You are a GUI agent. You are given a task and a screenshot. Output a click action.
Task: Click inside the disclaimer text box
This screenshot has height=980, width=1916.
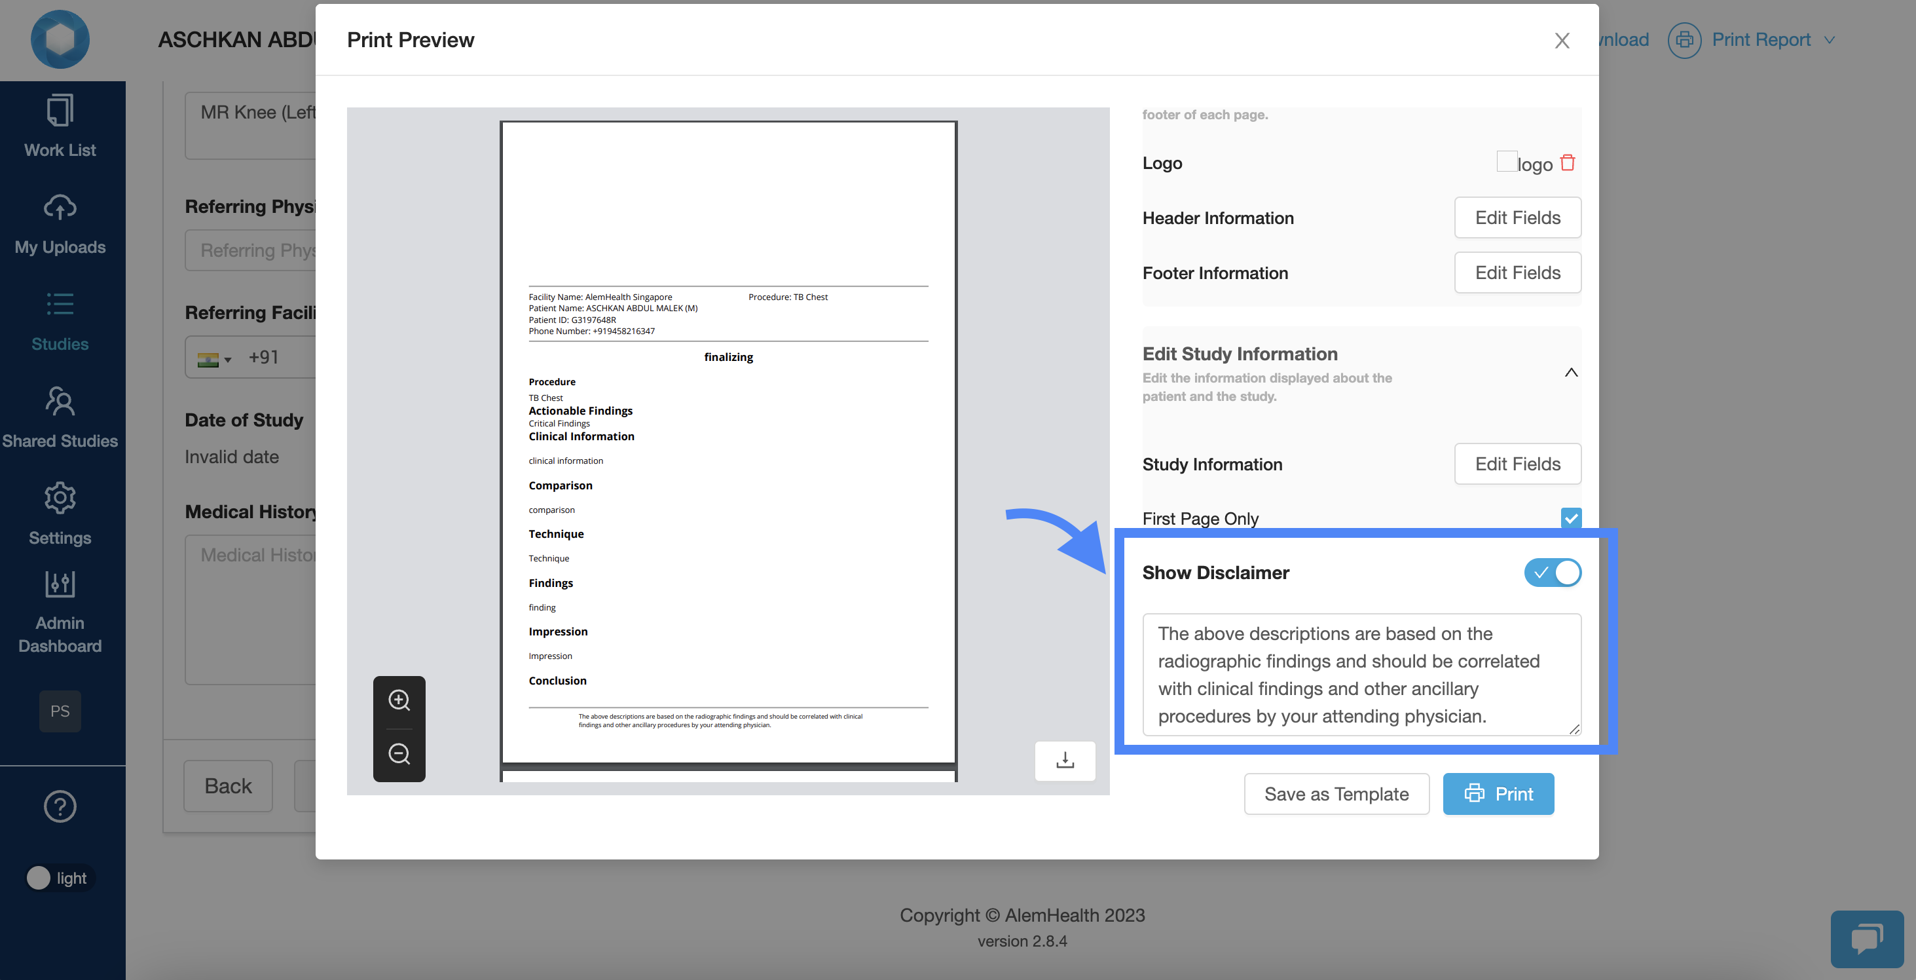[x=1361, y=674]
